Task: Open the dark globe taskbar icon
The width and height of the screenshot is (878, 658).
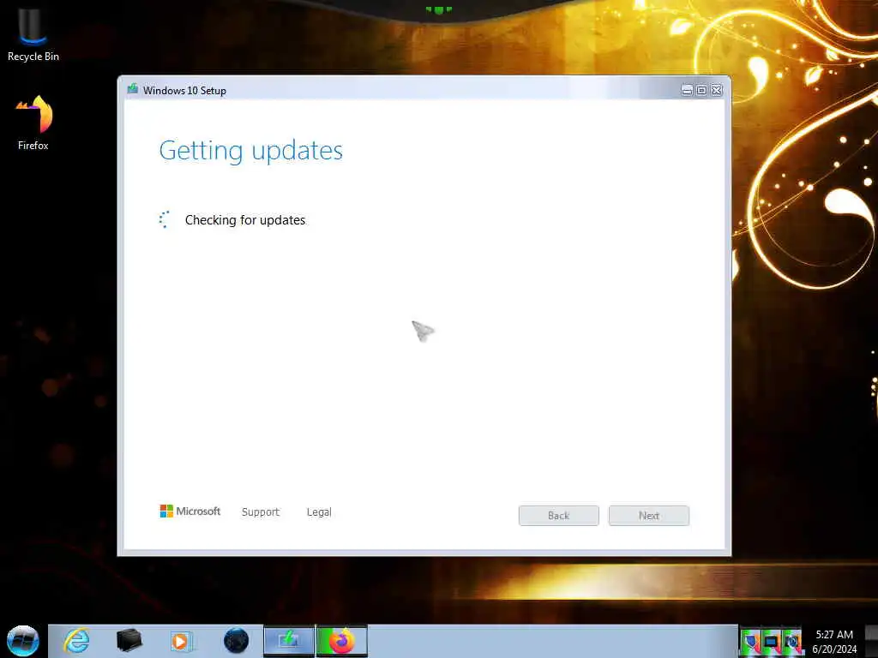Action: pyautogui.click(x=236, y=641)
